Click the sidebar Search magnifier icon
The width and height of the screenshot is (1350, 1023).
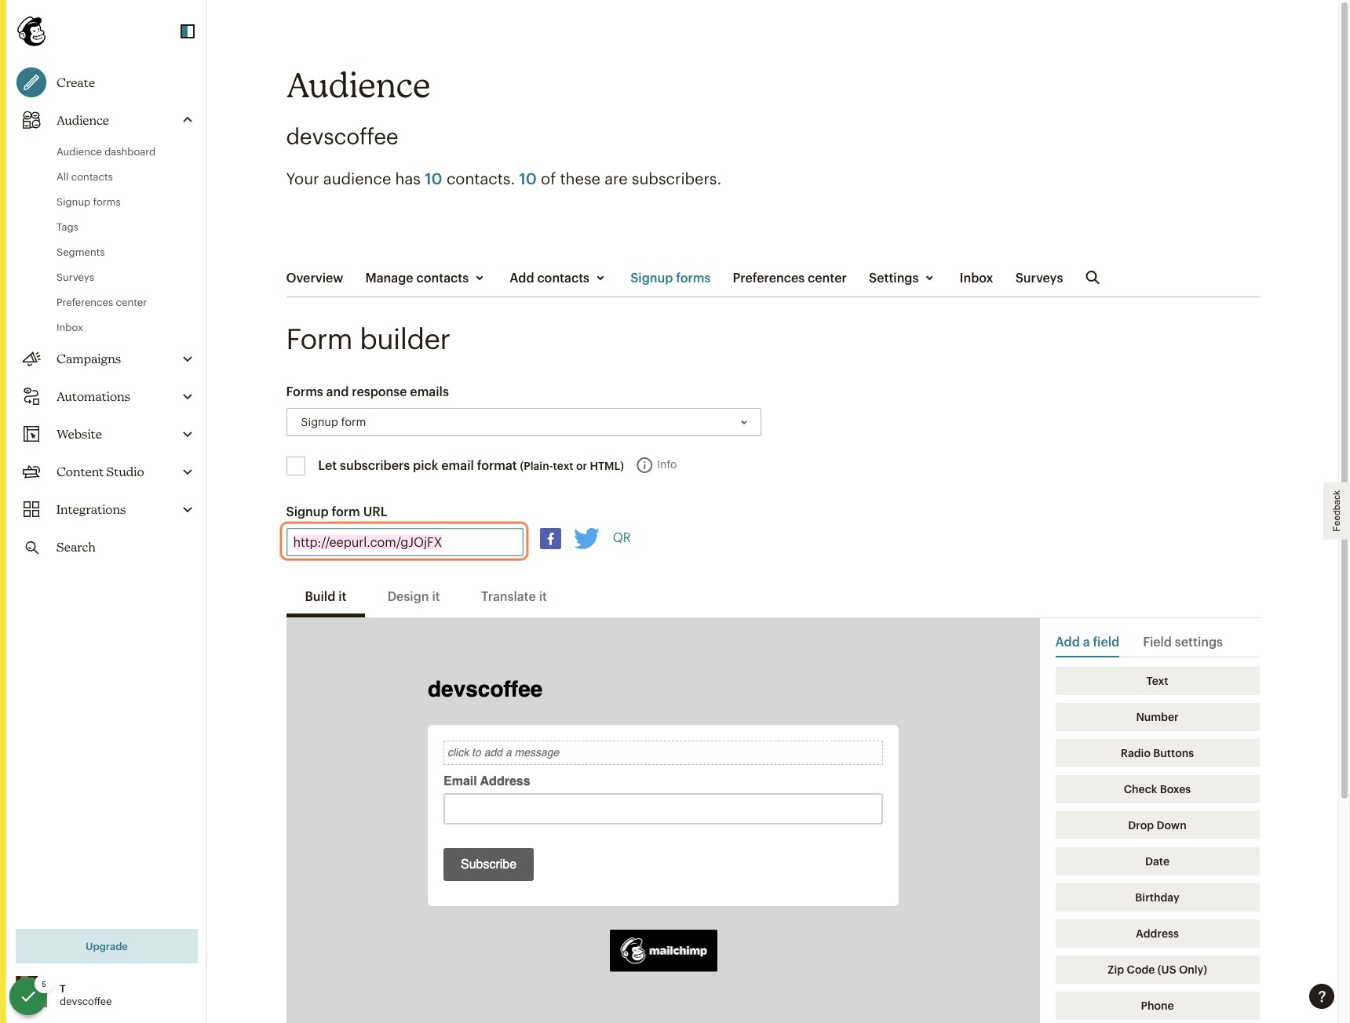tap(31, 547)
